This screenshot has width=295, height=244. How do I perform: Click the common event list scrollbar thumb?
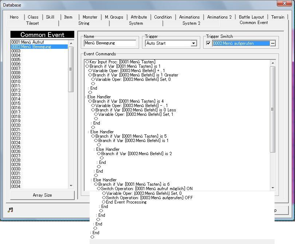pos(71,69)
